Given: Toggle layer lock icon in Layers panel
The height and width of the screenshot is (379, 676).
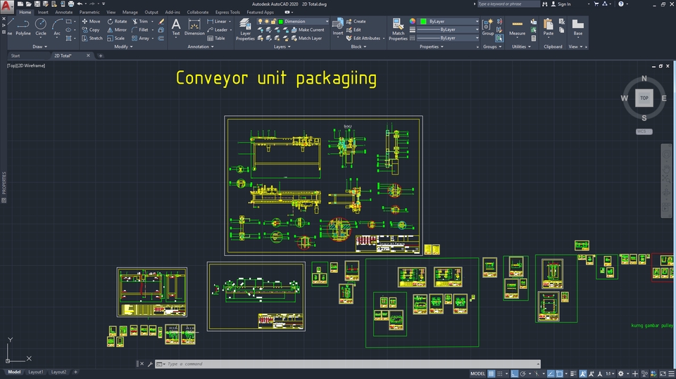Looking at the screenshot, I should (x=273, y=21).
